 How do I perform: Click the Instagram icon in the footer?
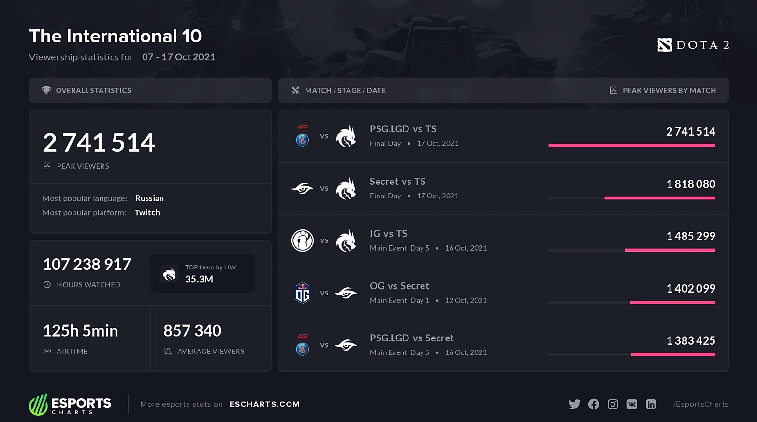pyautogui.click(x=613, y=404)
